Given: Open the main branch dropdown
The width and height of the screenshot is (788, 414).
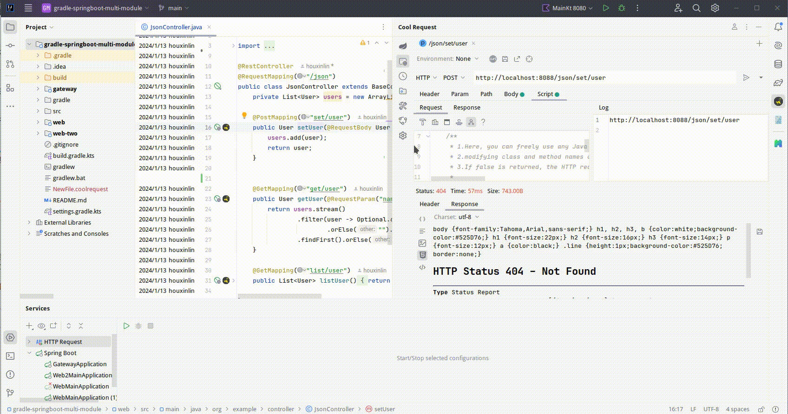Looking at the screenshot, I should click(174, 8).
